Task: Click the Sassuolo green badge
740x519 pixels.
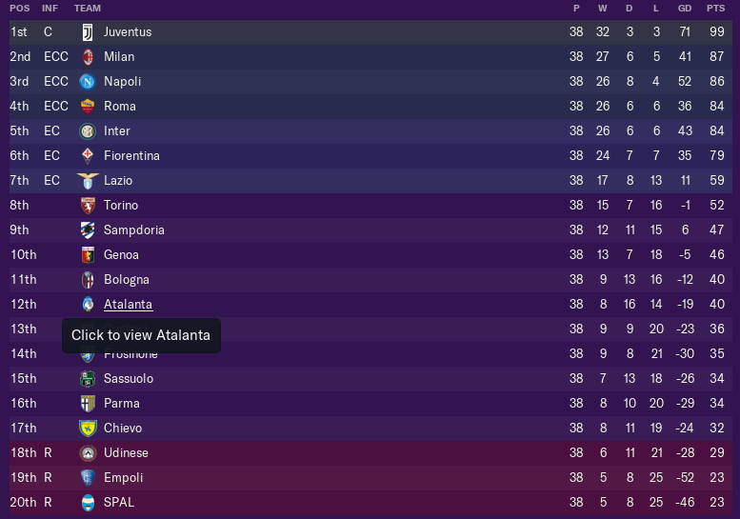Action: pos(88,378)
